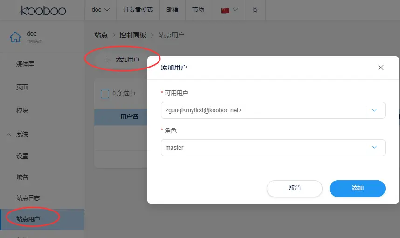Open the 可用用户 dropdown arrow
The width and height of the screenshot is (400, 238).
click(374, 110)
